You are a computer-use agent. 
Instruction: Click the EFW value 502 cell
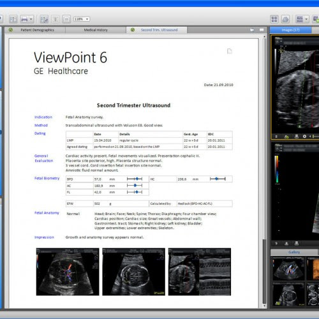[101, 204]
